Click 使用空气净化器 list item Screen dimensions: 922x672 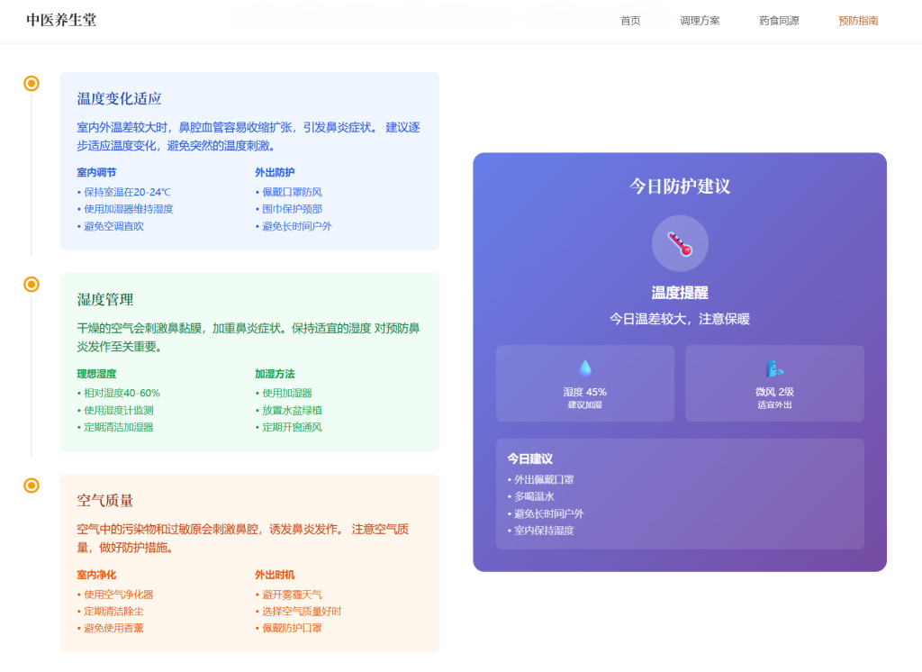[x=118, y=595]
